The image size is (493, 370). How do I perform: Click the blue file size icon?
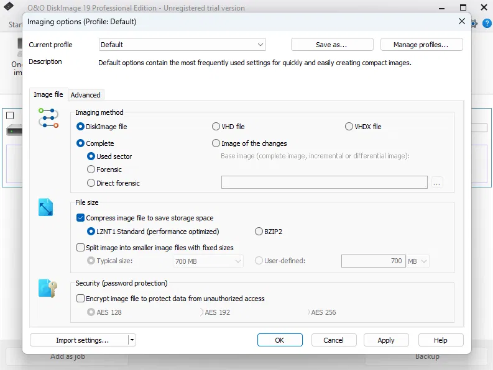click(46, 207)
